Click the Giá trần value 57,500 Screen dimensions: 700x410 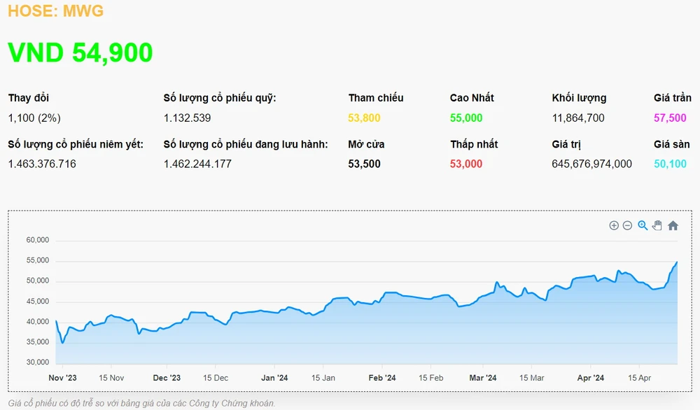coord(670,118)
